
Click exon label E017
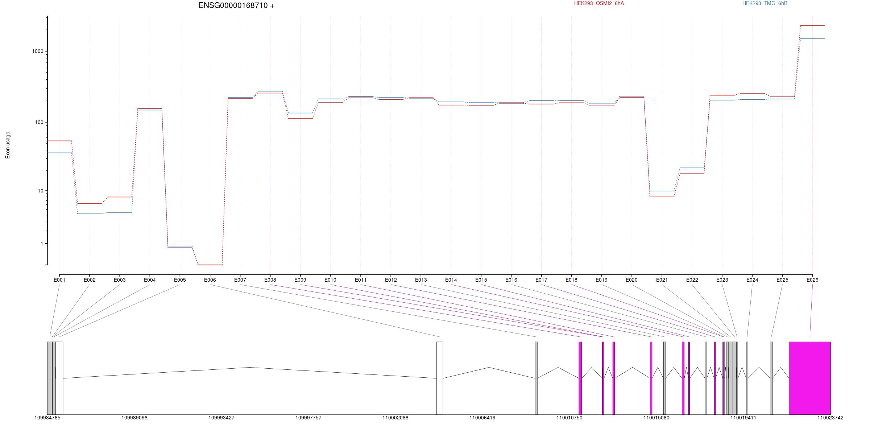coord(541,280)
